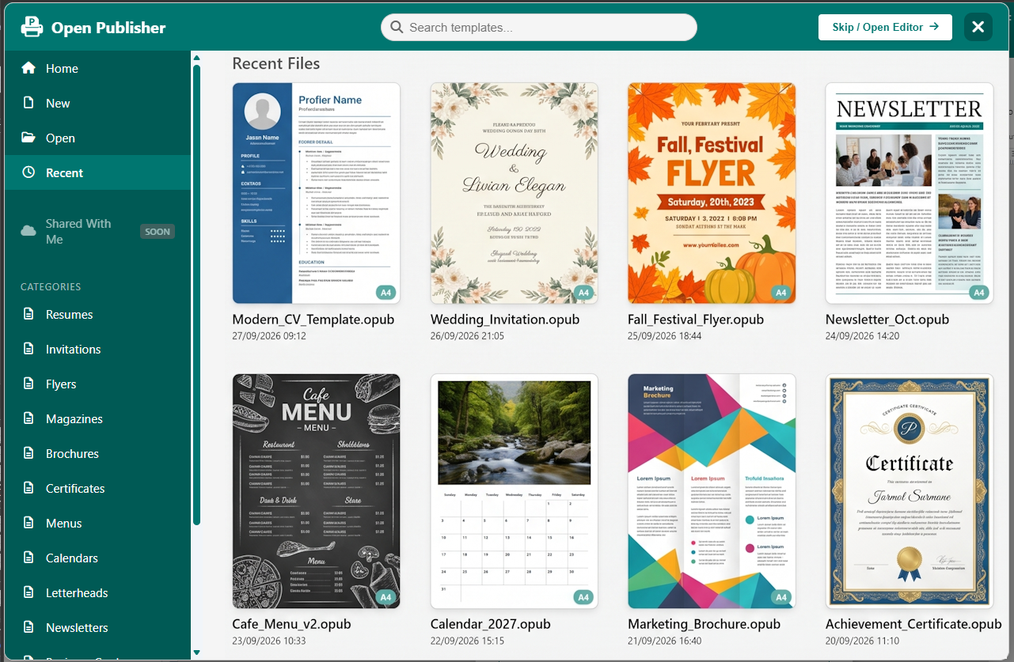Click the Search templates input field
Image resolution: width=1014 pixels, height=662 pixels.
(538, 27)
